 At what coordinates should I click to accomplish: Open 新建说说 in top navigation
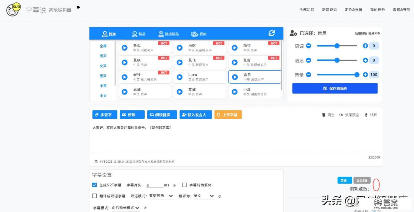329,10
